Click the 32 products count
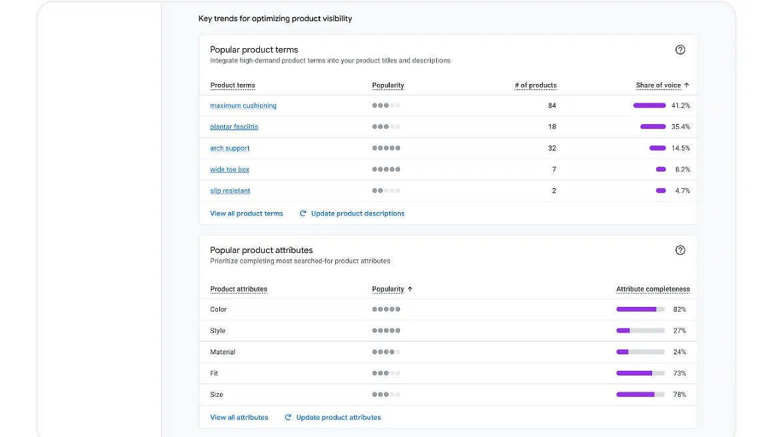This screenshot has width=776, height=437. click(552, 148)
